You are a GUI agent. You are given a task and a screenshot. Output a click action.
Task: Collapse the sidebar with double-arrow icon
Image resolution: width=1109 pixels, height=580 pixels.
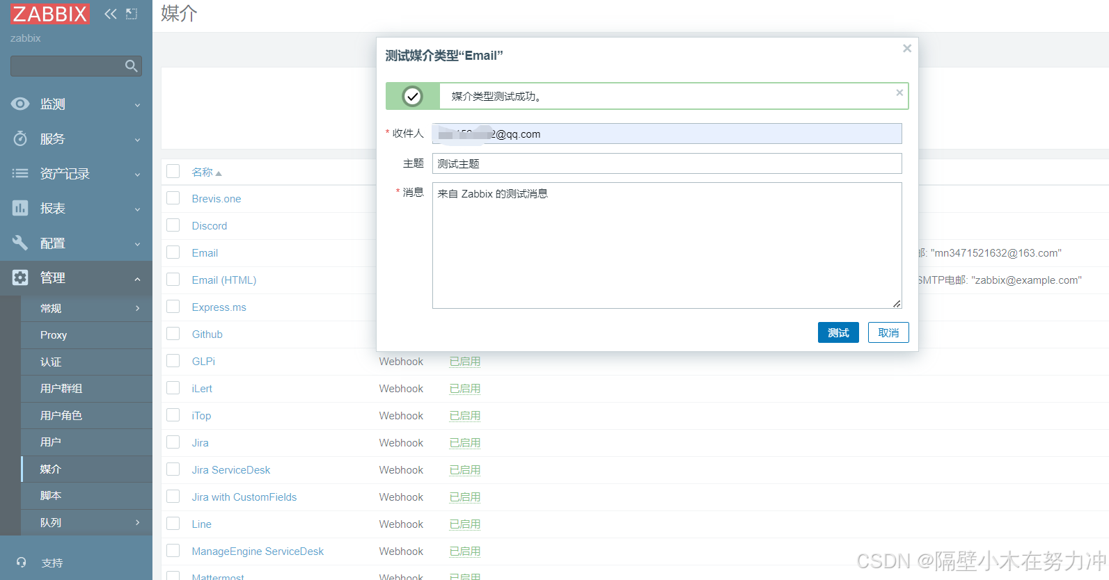[111, 14]
